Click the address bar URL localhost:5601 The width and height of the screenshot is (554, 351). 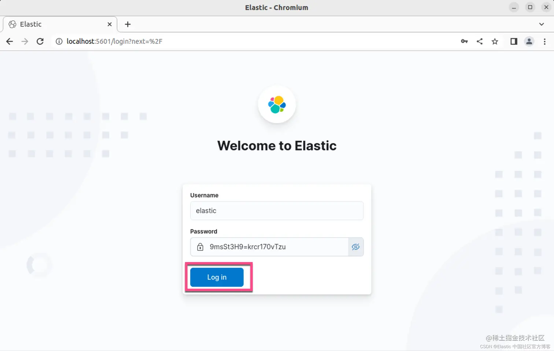click(114, 41)
